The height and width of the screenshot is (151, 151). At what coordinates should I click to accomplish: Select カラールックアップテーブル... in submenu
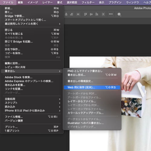[x=92, y=113]
